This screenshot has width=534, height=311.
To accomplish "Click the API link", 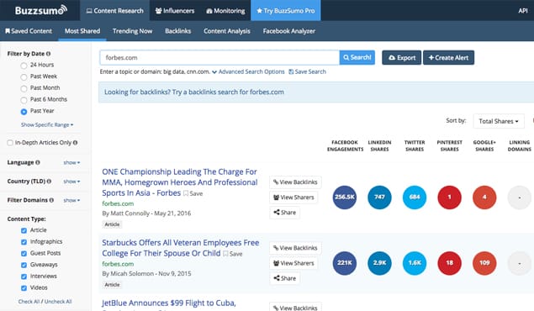I will point(523,11).
